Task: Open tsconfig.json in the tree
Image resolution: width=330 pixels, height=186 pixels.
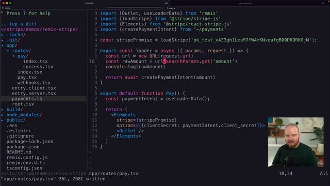Action: click(x=24, y=168)
